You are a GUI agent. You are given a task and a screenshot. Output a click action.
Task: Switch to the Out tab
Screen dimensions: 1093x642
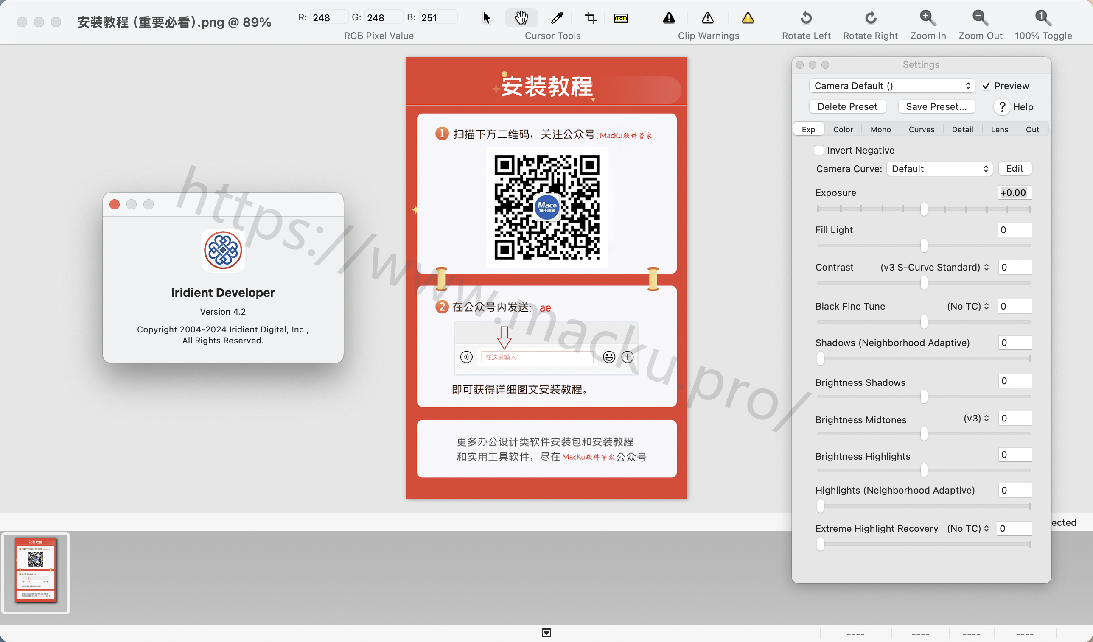coord(1032,129)
